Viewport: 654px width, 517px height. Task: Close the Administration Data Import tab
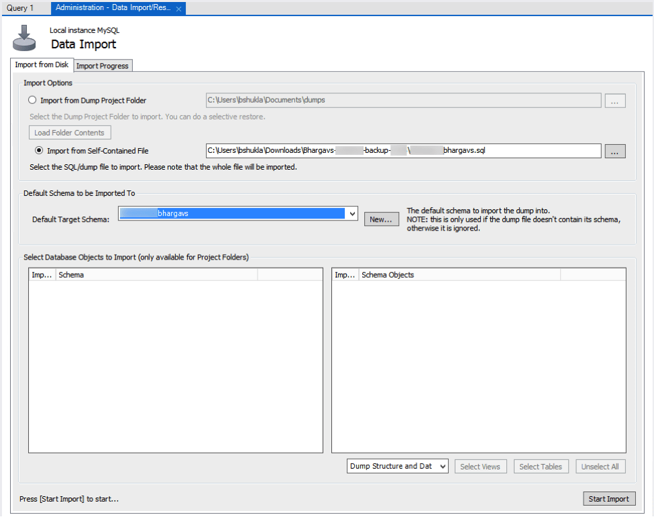point(178,9)
